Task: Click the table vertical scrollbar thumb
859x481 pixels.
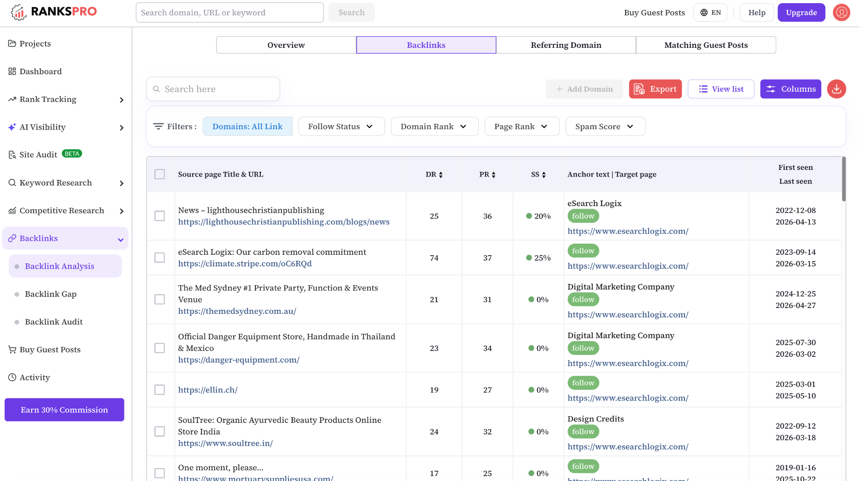Action: (x=844, y=179)
